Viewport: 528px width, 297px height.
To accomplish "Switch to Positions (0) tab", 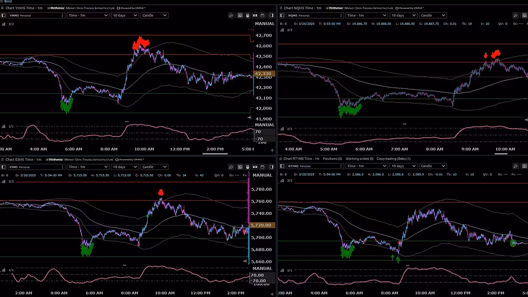I will (332, 159).
